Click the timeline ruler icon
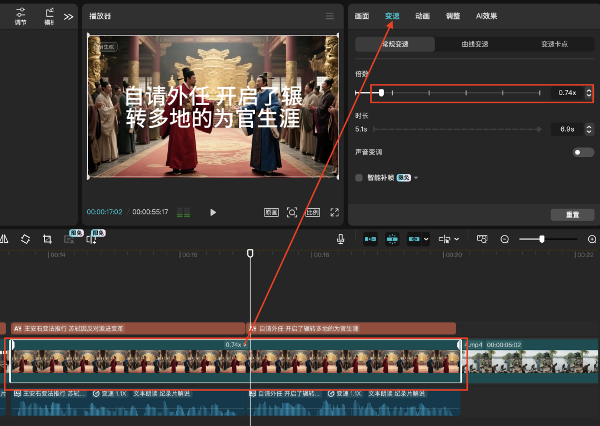 [x=482, y=239]
